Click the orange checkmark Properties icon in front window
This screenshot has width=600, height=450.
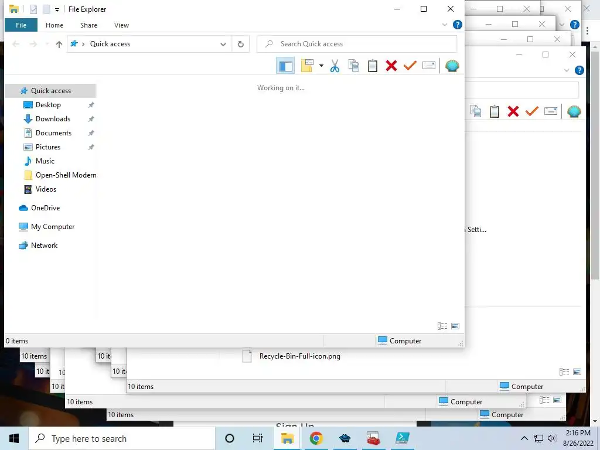click(x=410, y=66)
